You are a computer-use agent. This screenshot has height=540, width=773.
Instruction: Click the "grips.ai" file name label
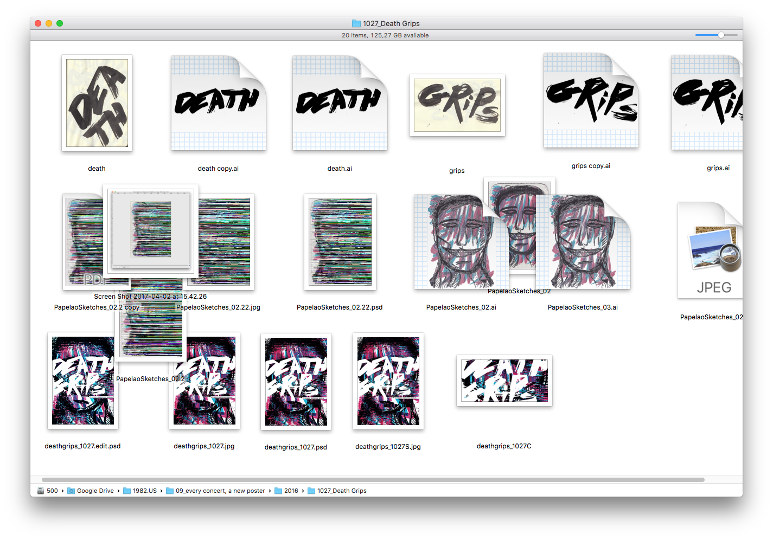pyautogui.click(x=718, y=168)
